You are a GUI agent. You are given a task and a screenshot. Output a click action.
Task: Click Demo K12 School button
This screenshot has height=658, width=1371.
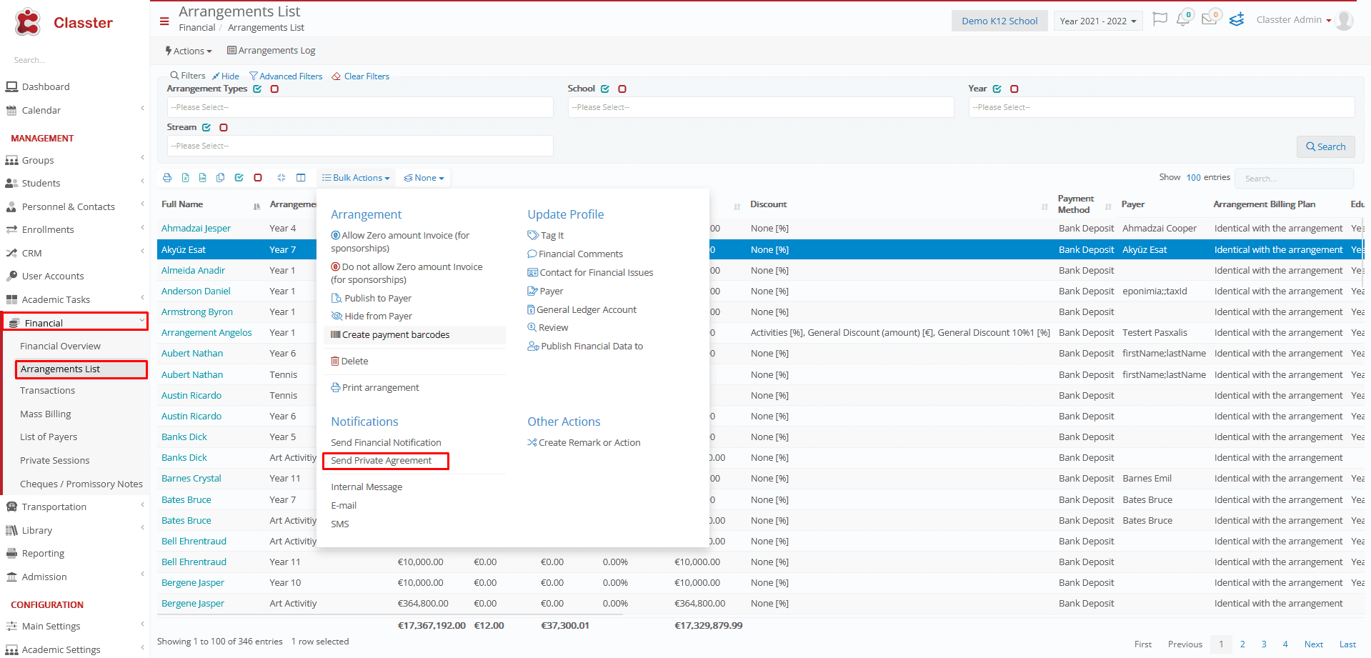point(999,21)
